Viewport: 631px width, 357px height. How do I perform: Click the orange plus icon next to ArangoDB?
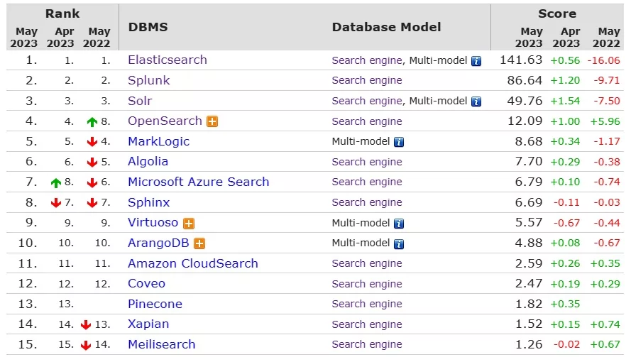199,243
